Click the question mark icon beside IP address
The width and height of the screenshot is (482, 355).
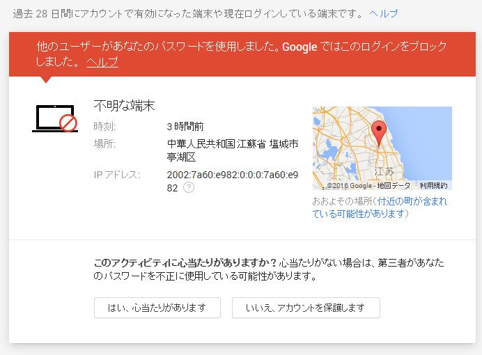click(189, 187)
